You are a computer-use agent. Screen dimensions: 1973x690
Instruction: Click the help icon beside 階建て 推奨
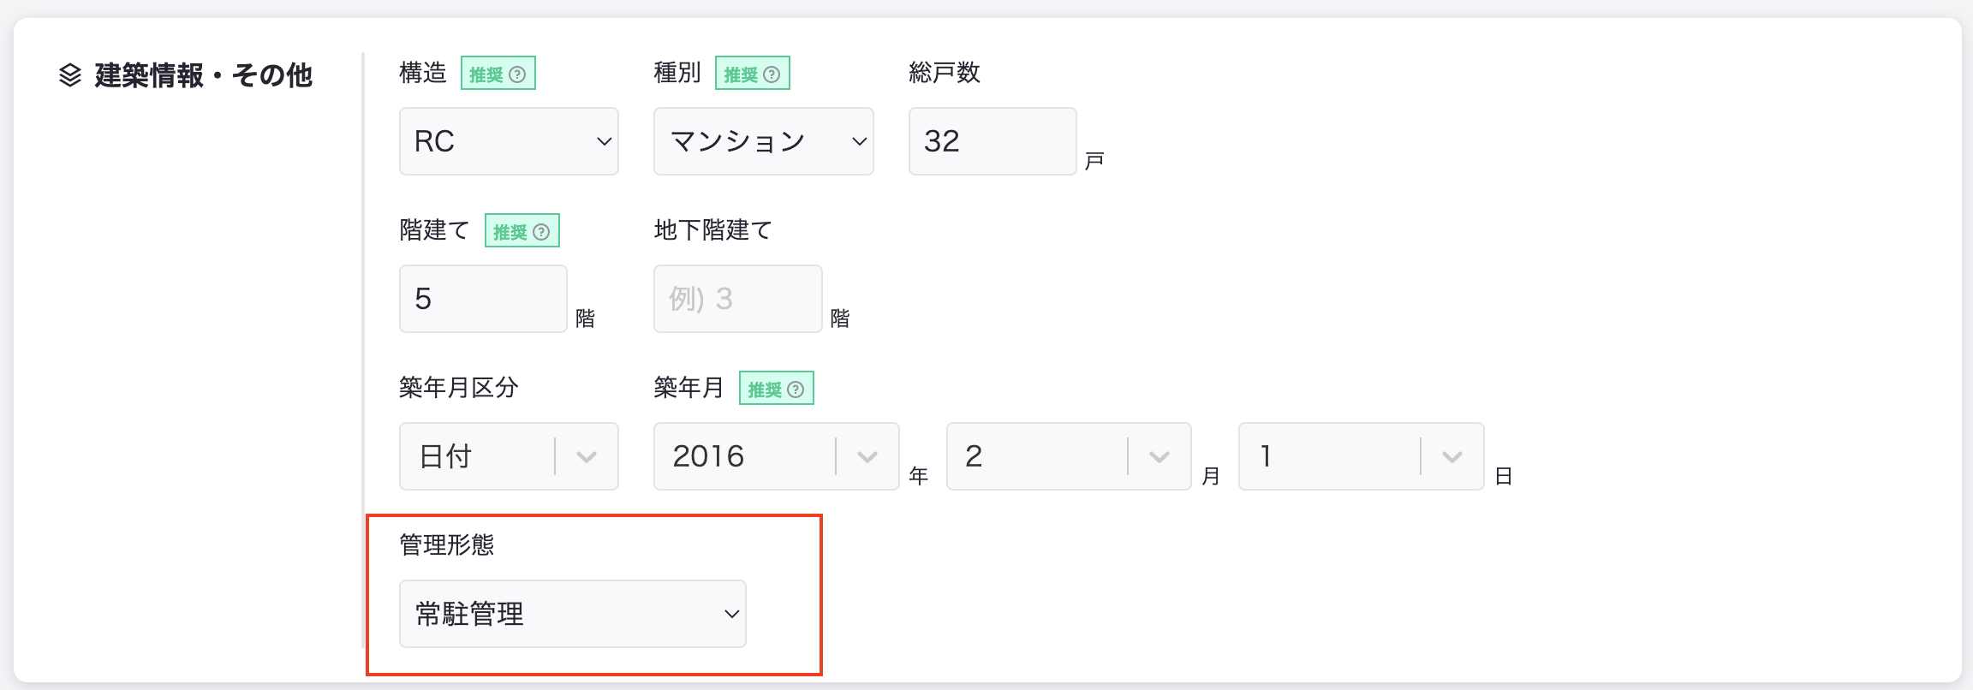click(541, 232)
